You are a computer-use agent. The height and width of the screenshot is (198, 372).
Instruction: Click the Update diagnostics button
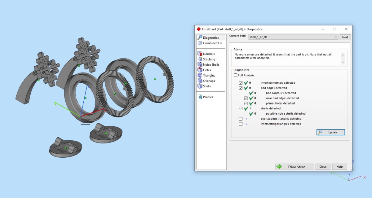331,132
